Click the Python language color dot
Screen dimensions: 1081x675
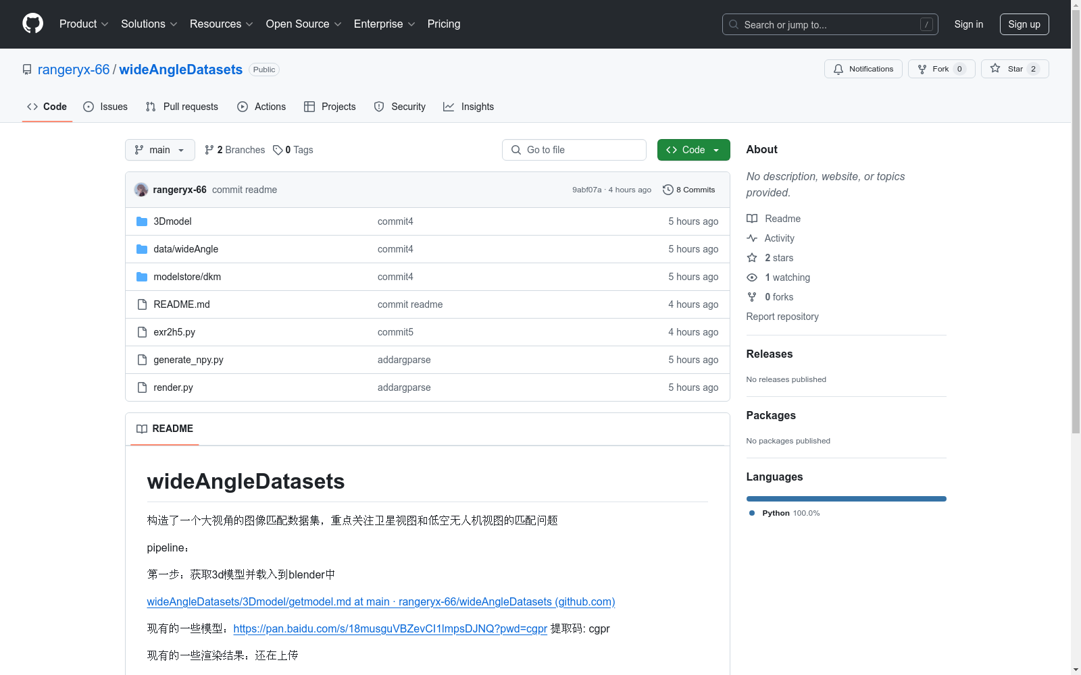[x=752, y=513]
